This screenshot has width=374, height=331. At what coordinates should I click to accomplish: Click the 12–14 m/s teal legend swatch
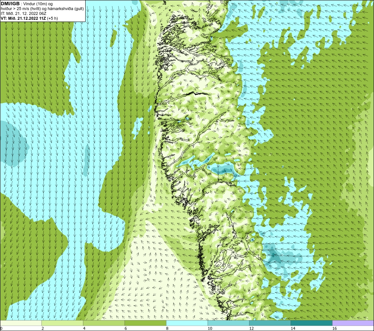270,323
